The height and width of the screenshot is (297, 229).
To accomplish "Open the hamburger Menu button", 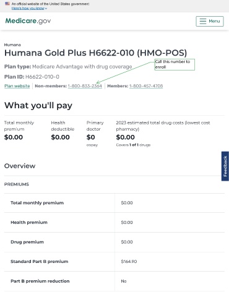I will pos(210,21).
